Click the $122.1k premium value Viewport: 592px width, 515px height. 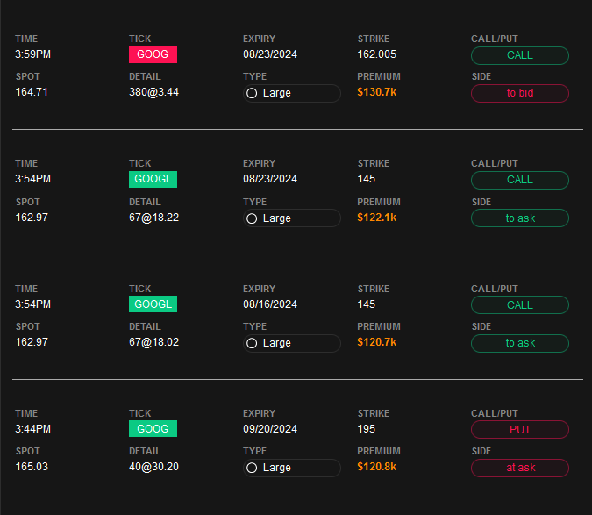pos(377,218)
